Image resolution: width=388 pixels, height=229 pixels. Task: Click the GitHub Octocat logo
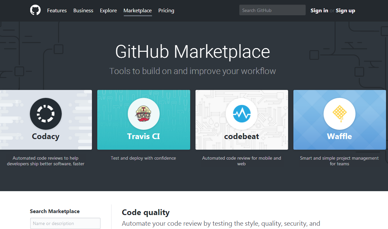coord(36,10)
